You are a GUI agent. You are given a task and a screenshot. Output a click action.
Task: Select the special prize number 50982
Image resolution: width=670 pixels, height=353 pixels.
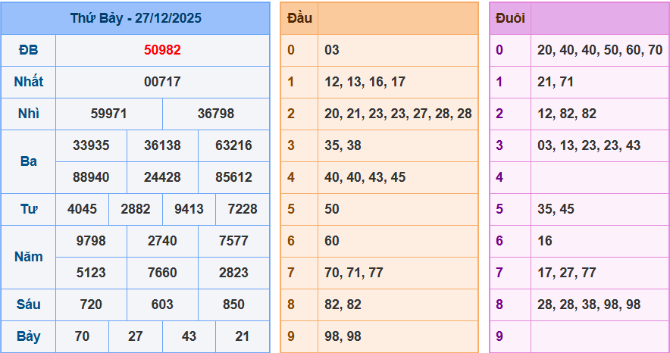(162, 50)
